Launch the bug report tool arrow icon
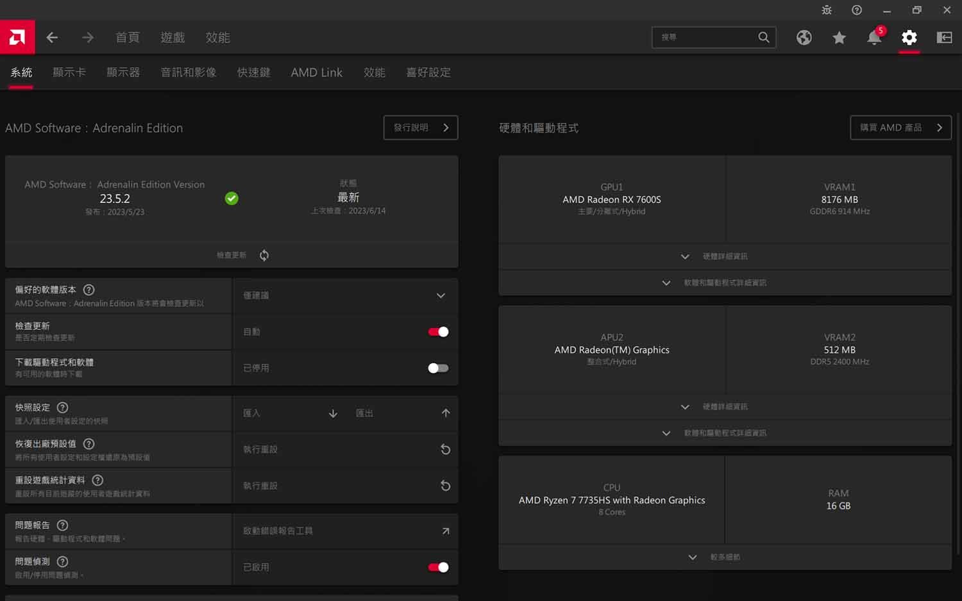Image resolution: width=962 pixels, height=601 pixels. click(x=446, y=531)
